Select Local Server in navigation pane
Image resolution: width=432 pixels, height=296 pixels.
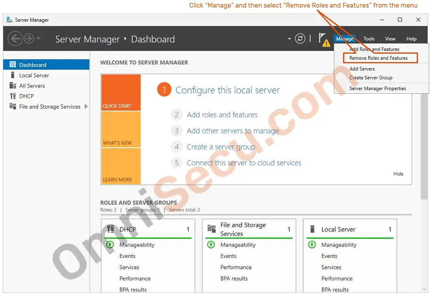click(x=34, y=75)
